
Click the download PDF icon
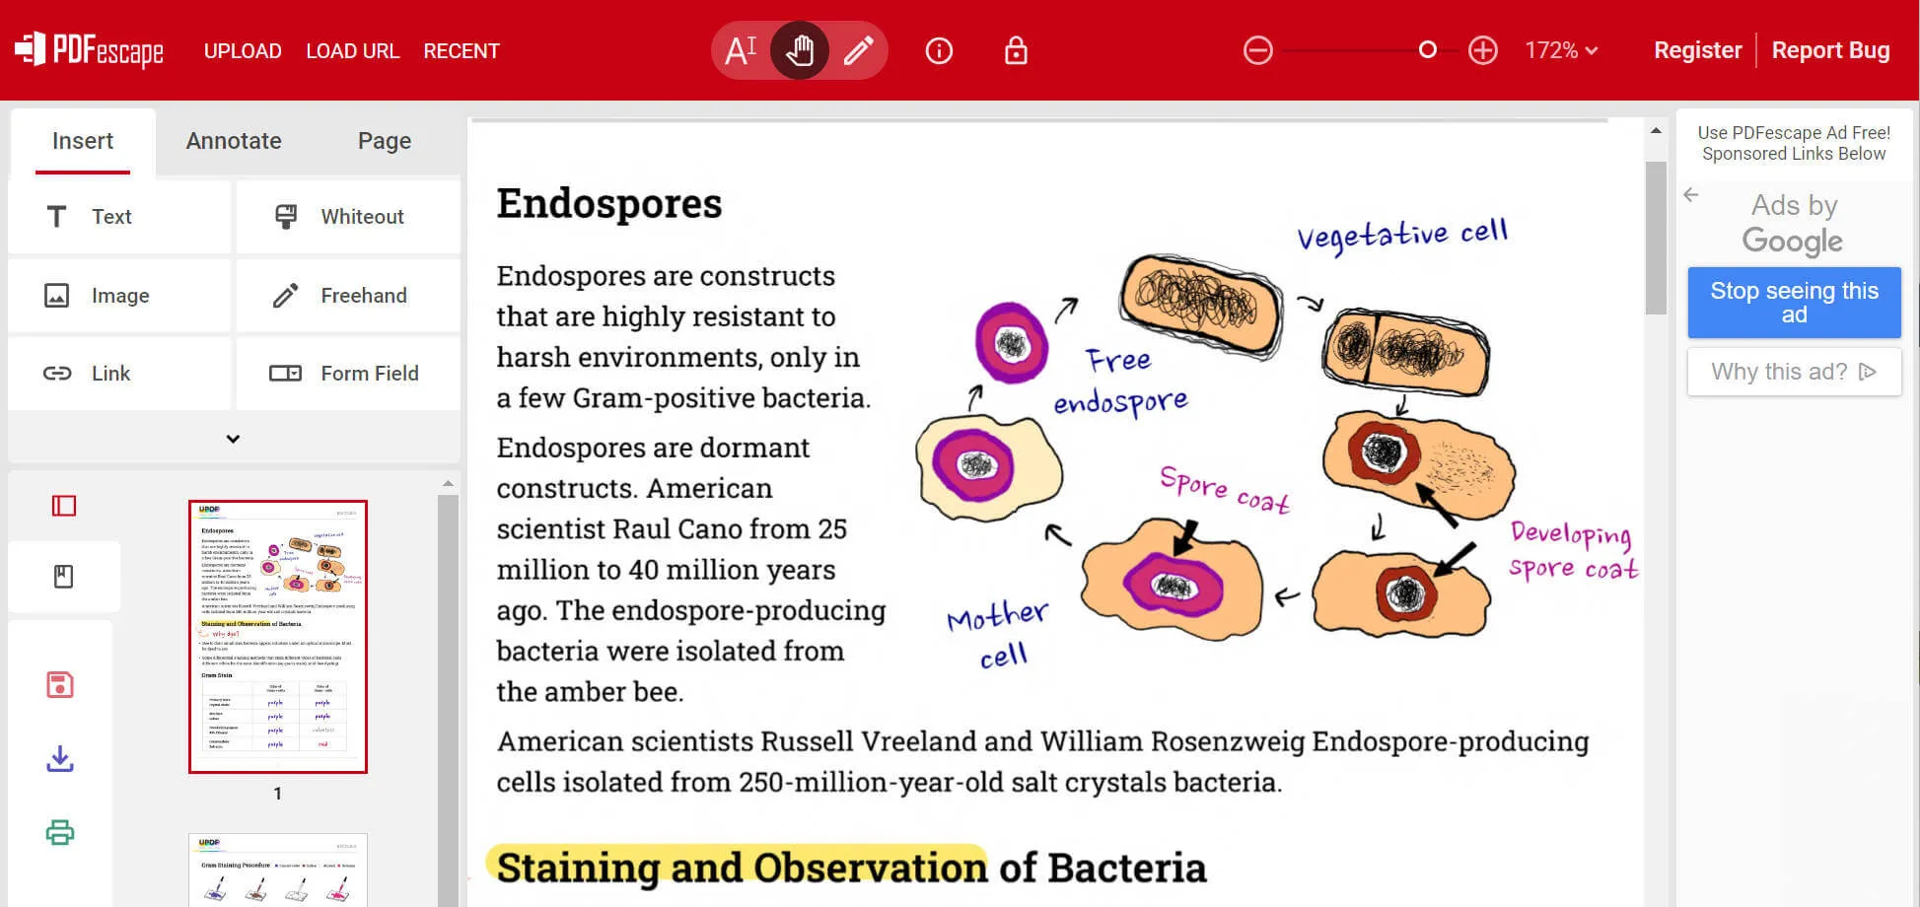click(60, 758)
